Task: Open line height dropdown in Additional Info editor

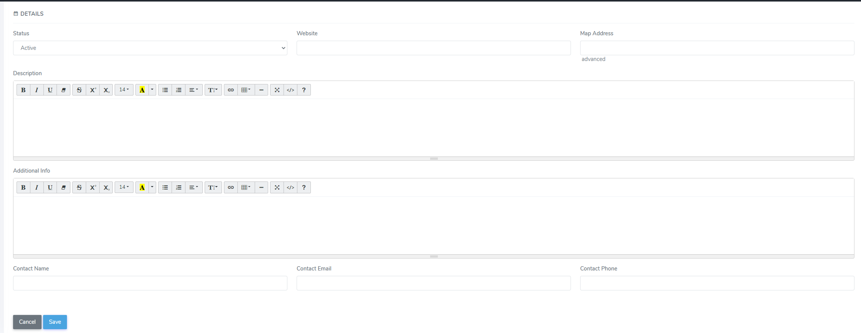Action: click(213, 187)
